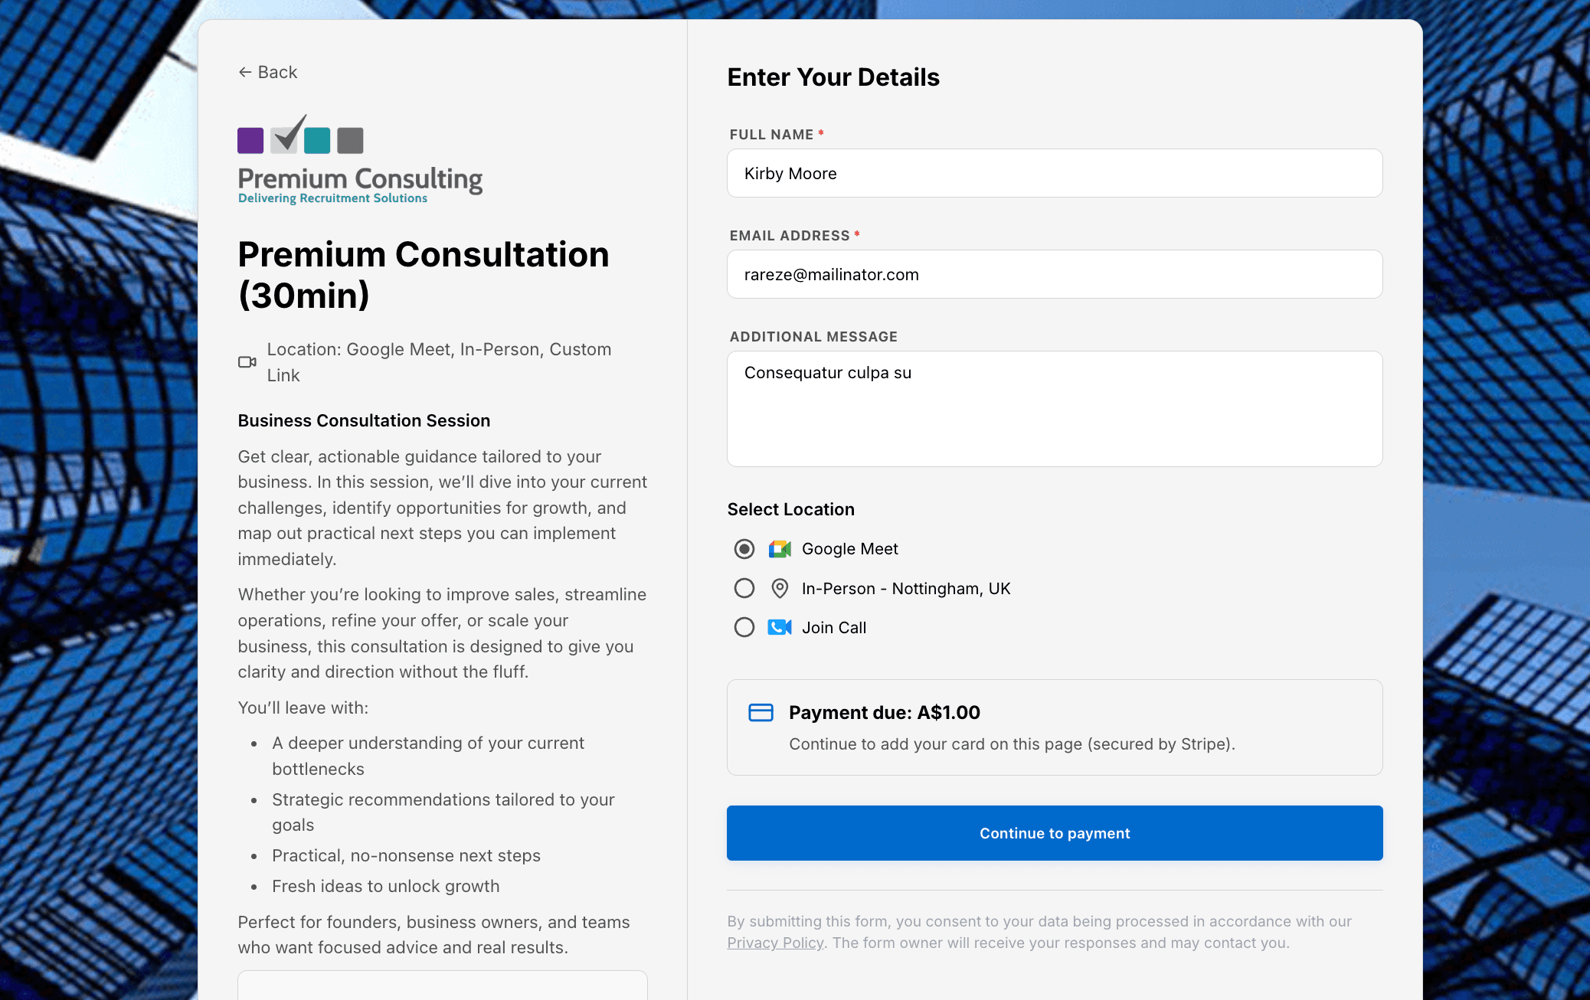
Task: Click the purple square in logo
Action: 250,141
